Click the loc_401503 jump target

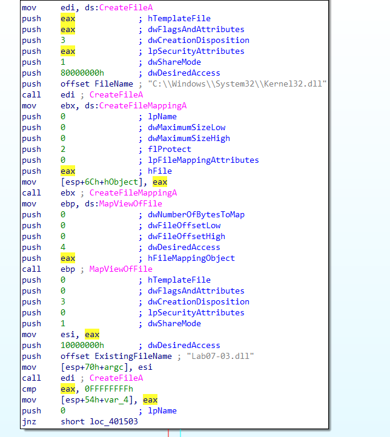(114, 421)
